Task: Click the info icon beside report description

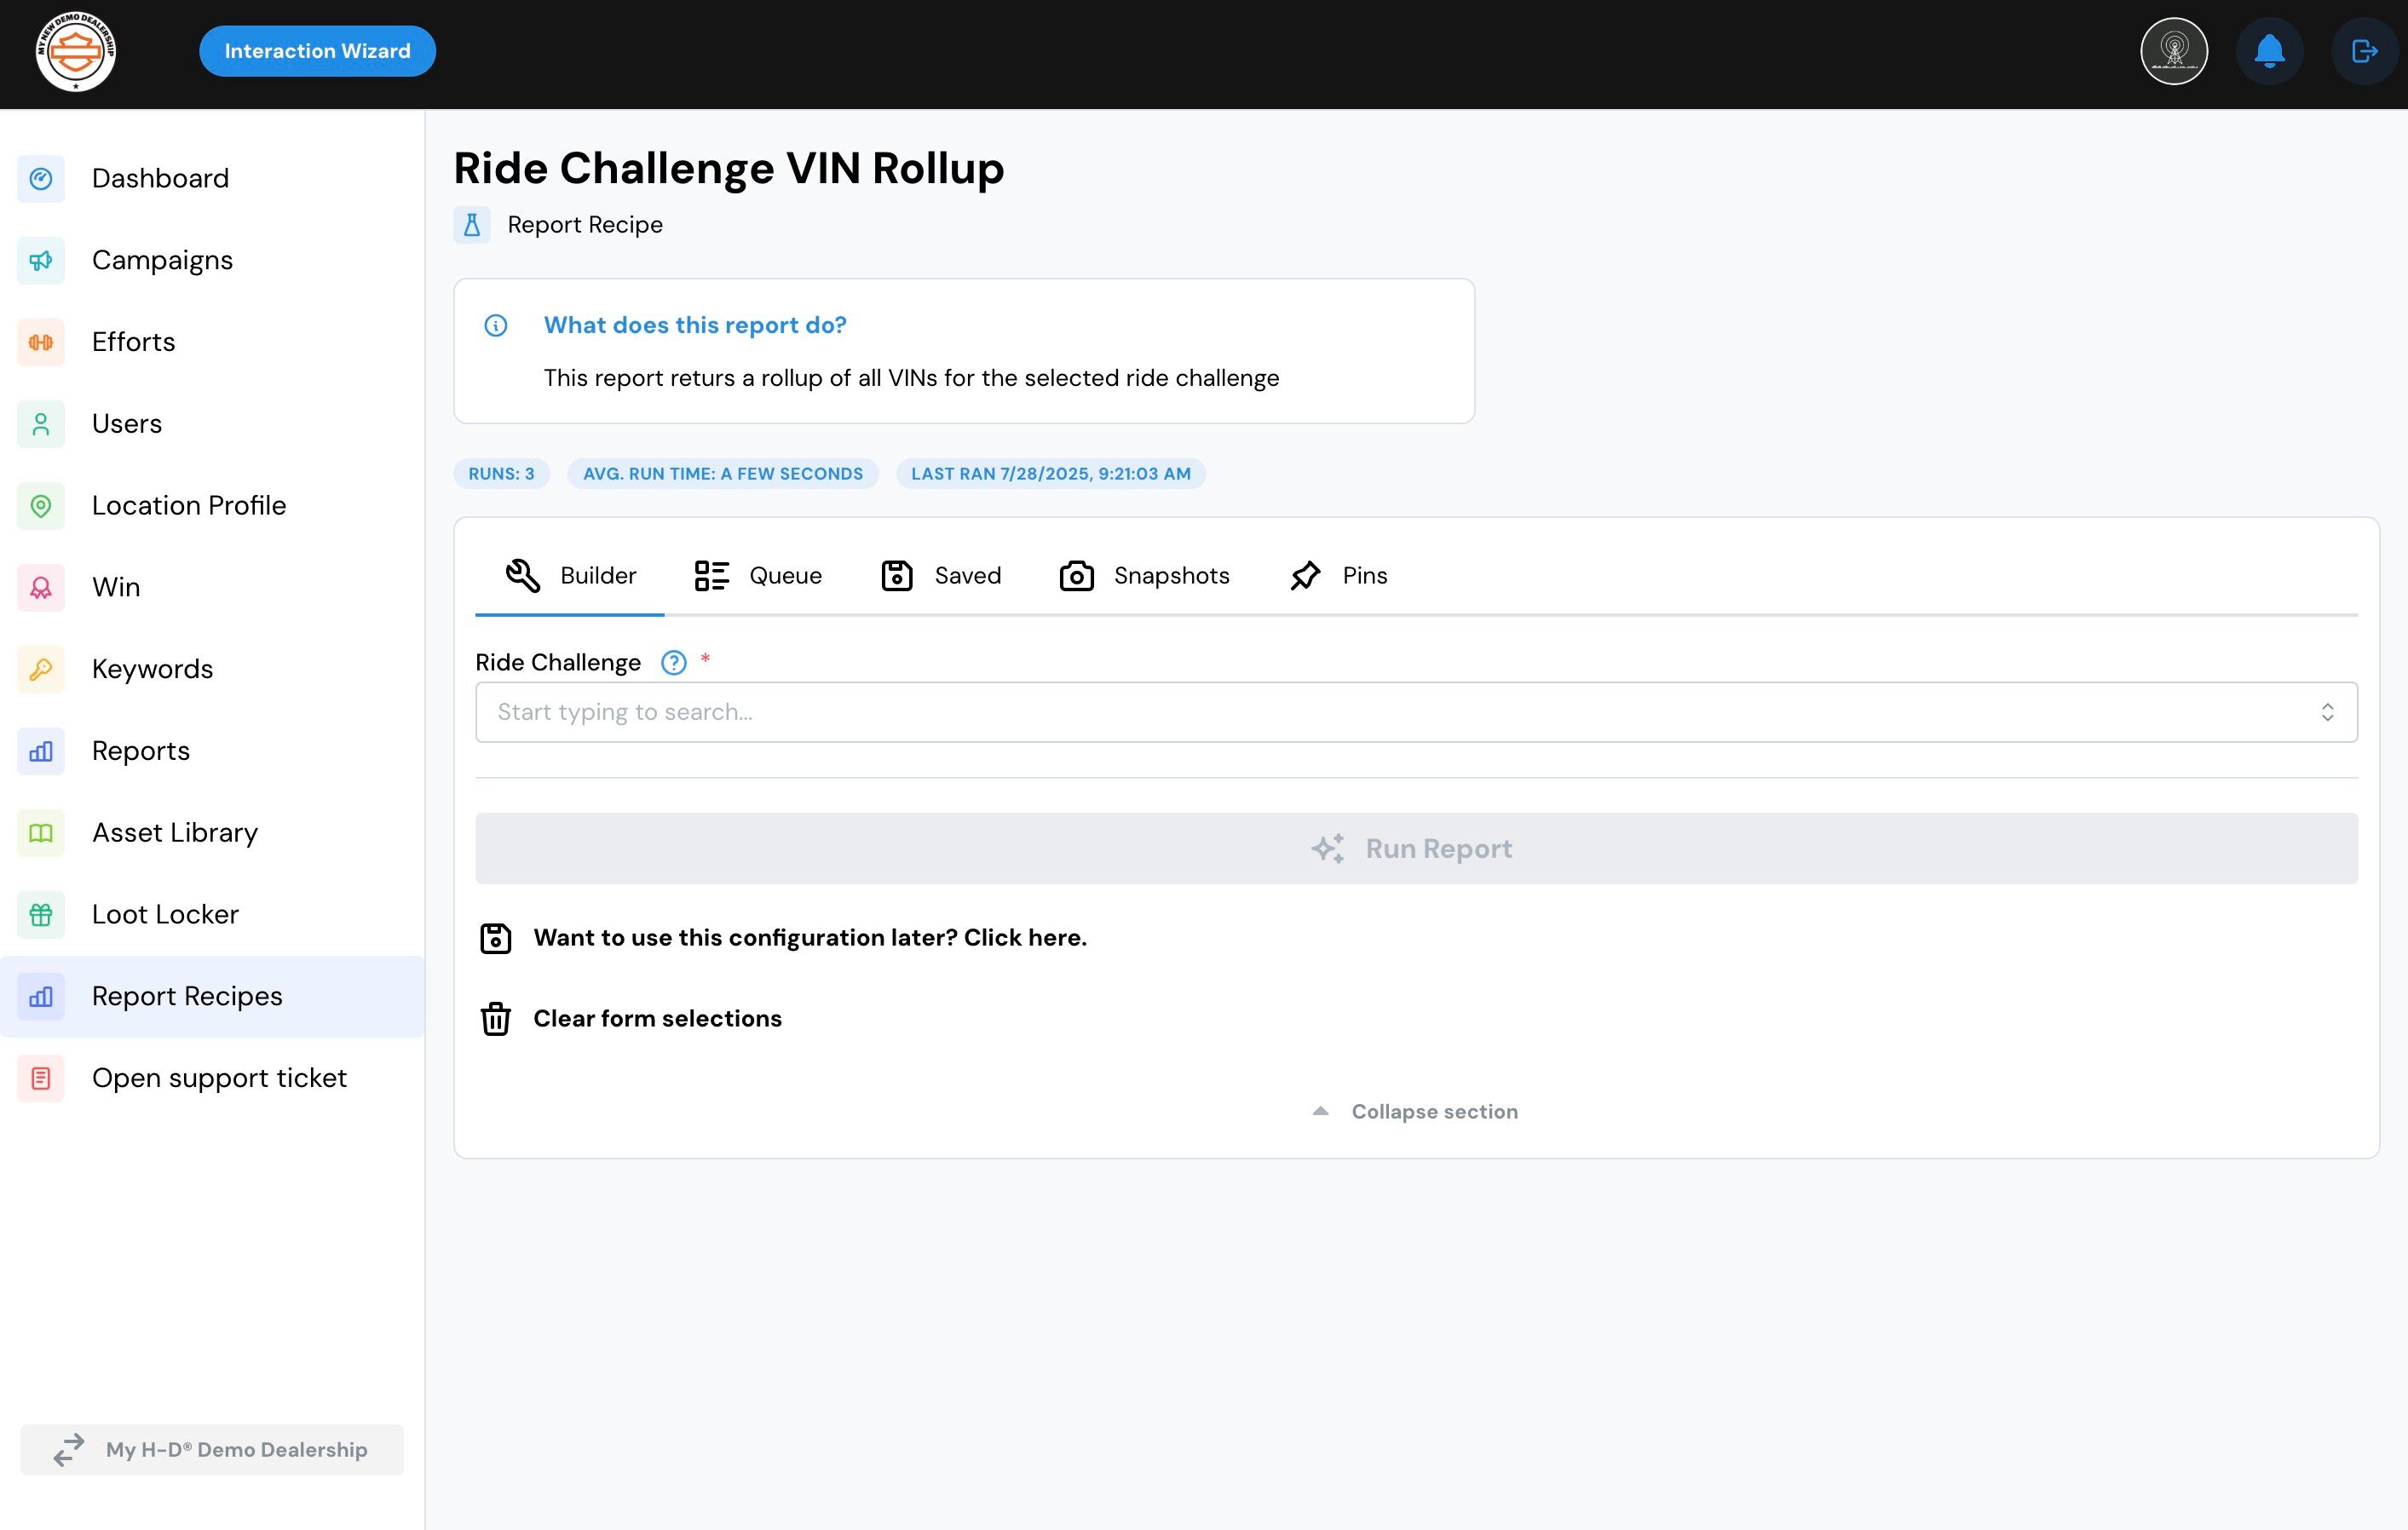Action: [496, 325]
